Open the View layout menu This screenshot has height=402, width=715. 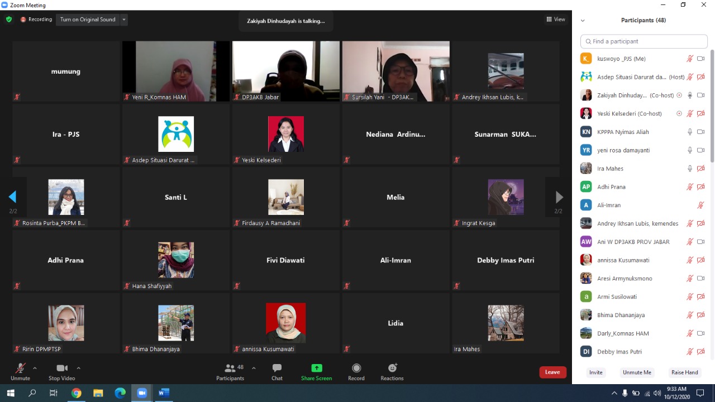click(x=556, y=20)
